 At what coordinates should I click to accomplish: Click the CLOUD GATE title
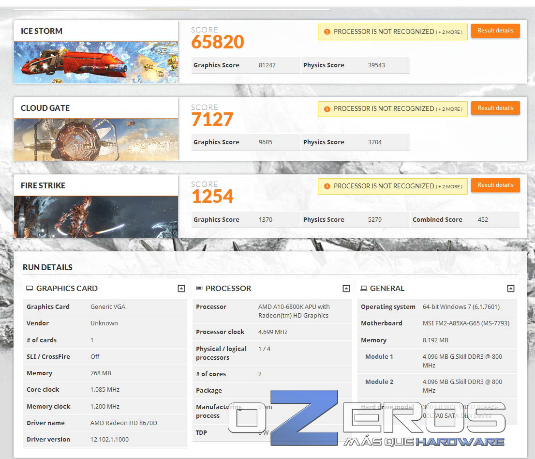45,108
